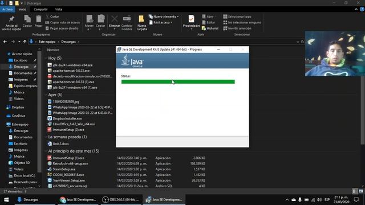Open the Nuevo elemento dropdown

coord(164,17)
